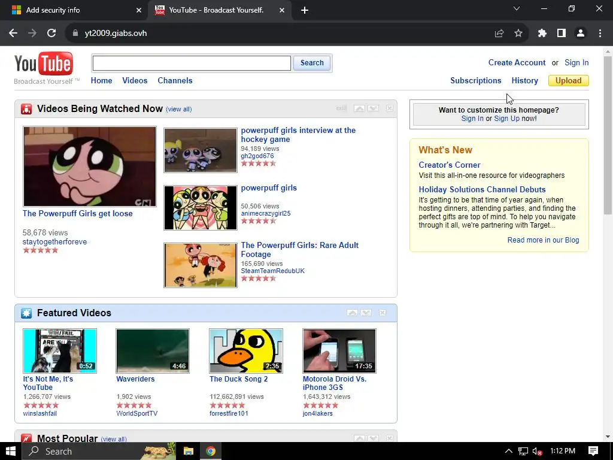Open File Explorer from the taskbar

click(189, 451)
